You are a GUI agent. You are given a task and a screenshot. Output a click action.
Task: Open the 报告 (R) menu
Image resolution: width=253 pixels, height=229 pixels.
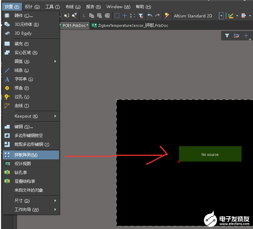(93, 7)
